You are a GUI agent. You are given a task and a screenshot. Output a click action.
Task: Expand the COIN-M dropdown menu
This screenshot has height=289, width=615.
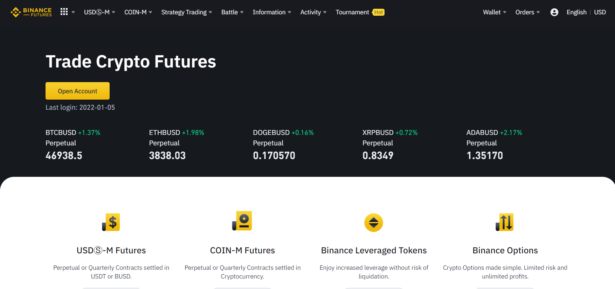(138, 12)
